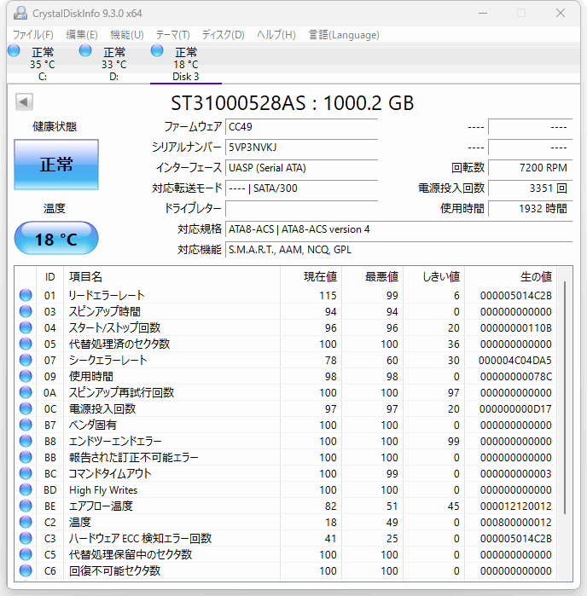Click the 生の値 column header
This screenshot has width=587, height=596.
click(x=510, y=277)
